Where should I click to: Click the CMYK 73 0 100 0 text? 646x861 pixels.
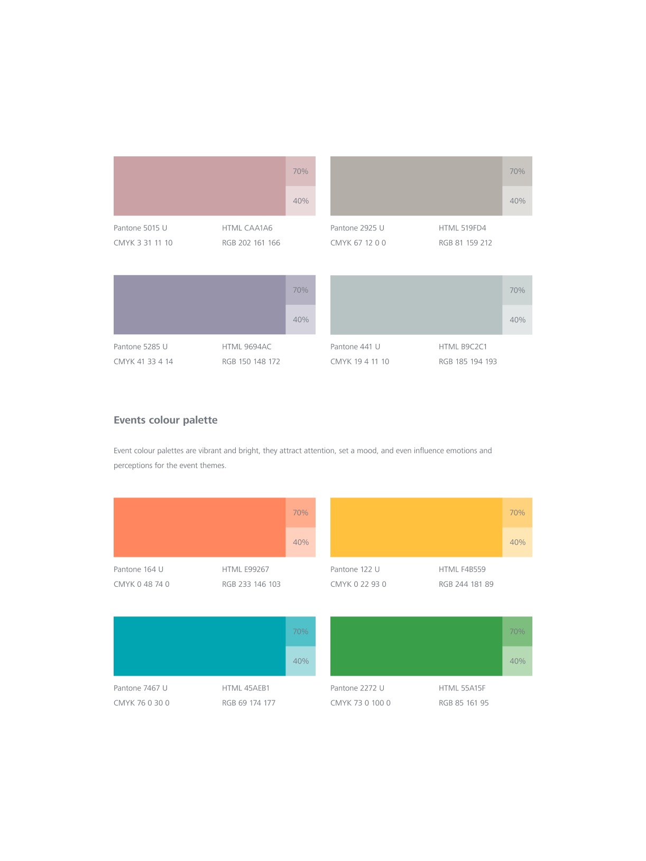[x=361, y=703]
